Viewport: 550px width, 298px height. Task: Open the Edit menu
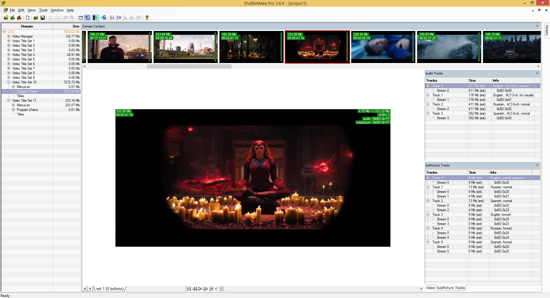[x=21, y=10]
